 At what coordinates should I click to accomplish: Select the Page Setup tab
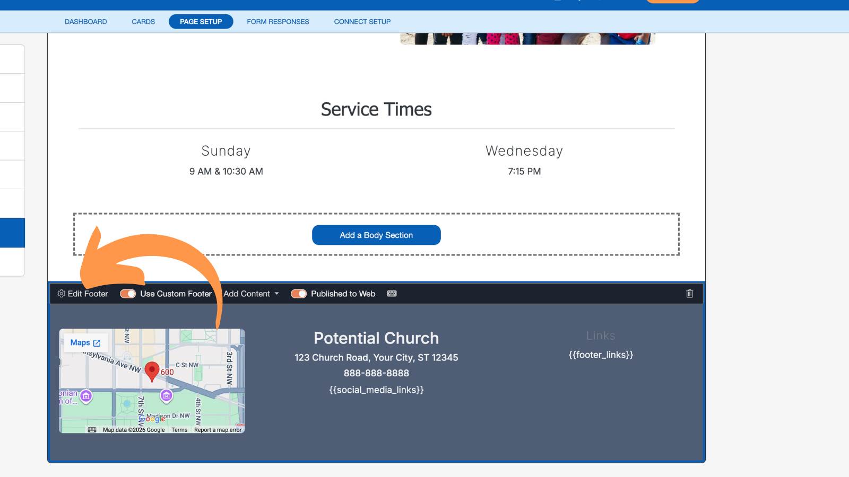point(201,22)
